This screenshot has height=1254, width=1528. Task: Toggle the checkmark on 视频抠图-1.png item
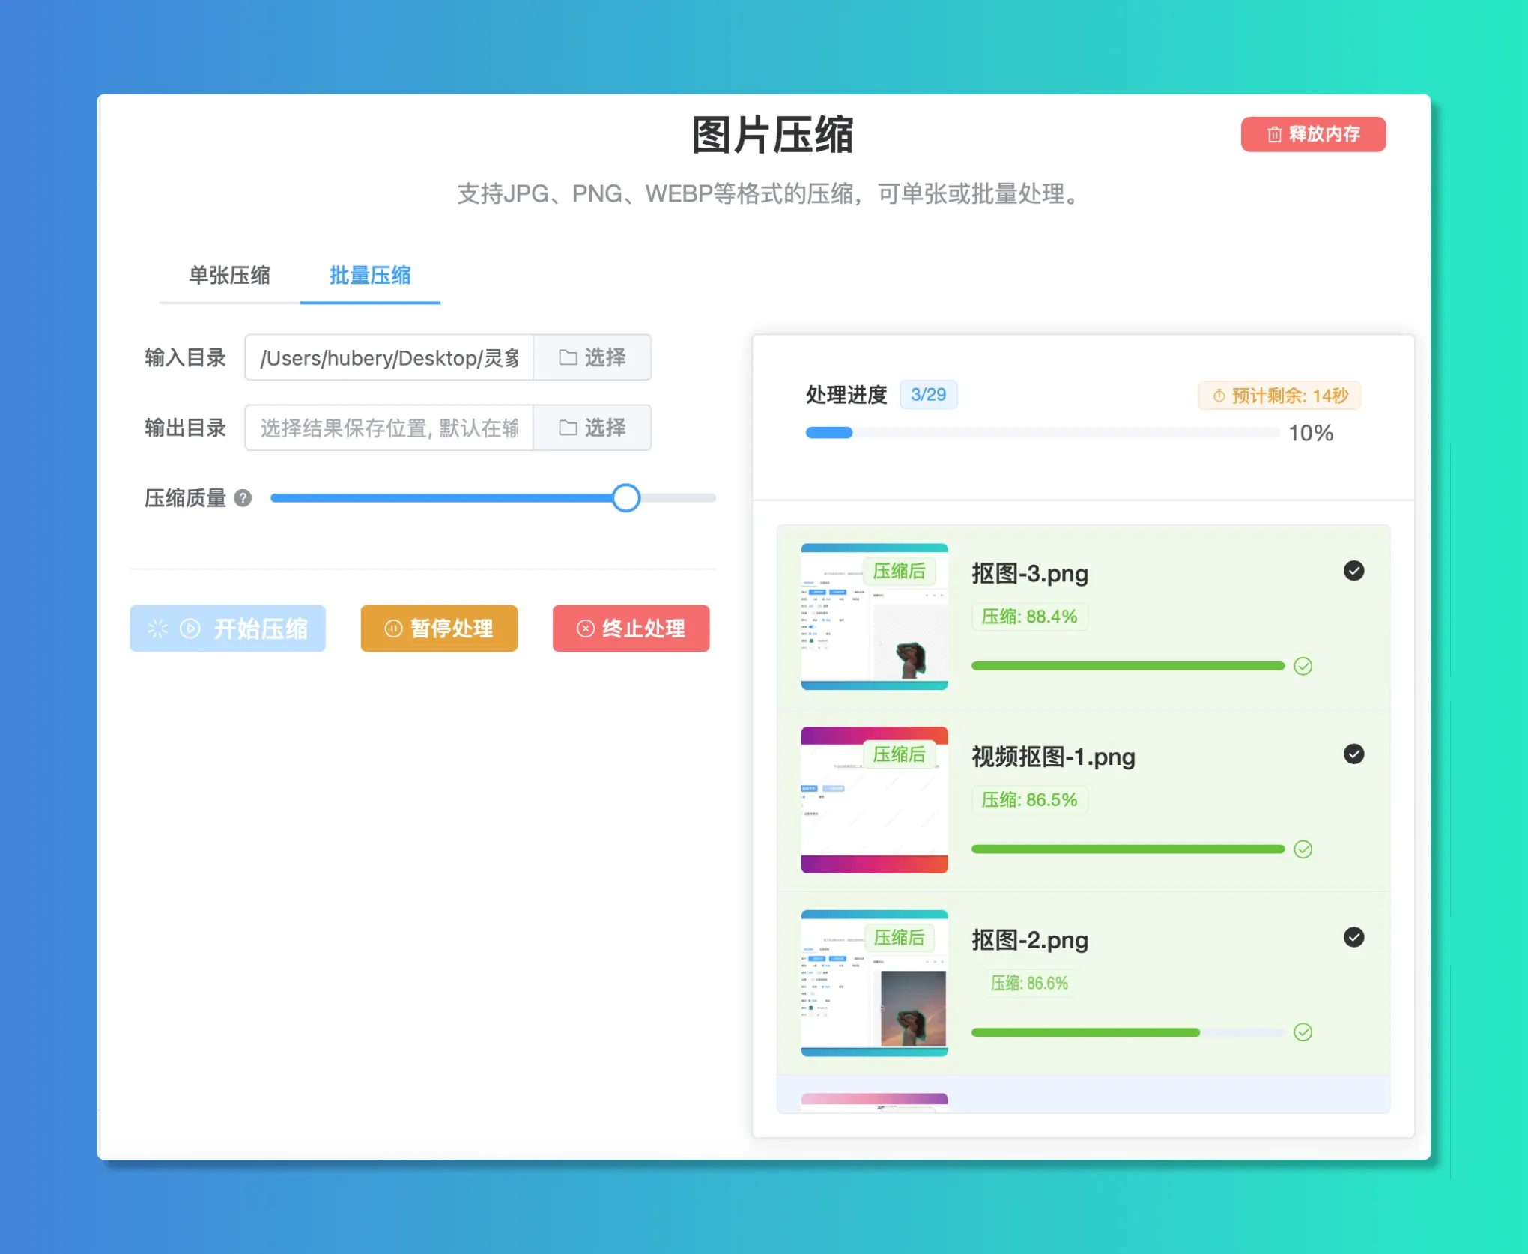[1353, 754]
